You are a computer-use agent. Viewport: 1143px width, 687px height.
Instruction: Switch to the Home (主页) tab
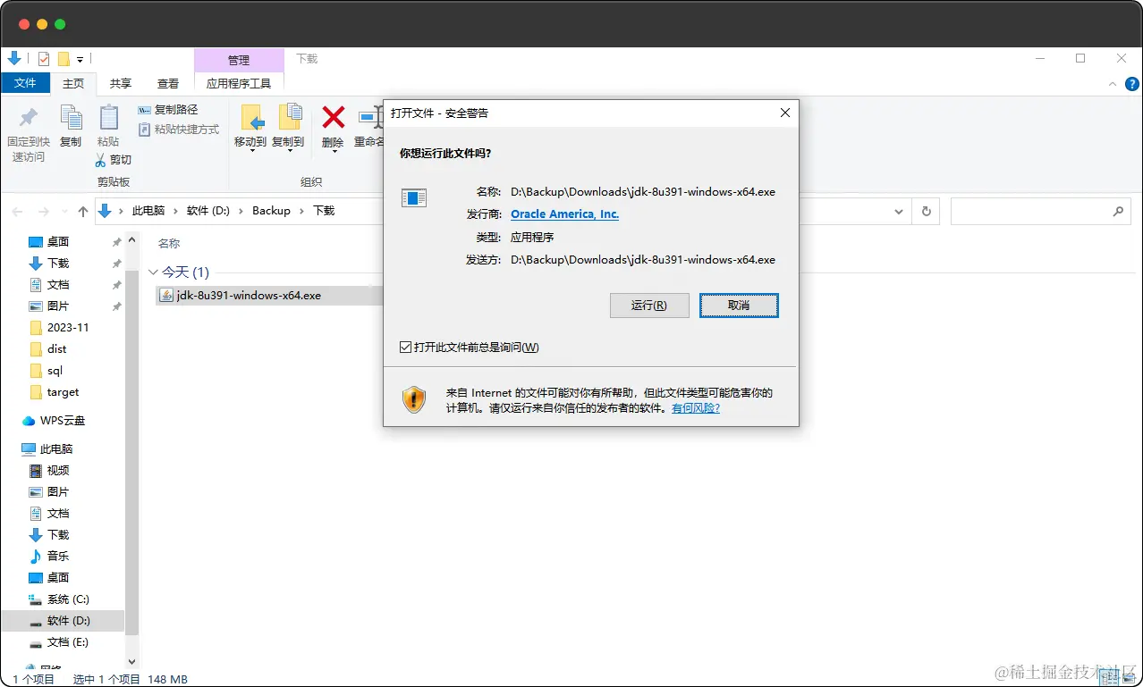pos(73,83)
